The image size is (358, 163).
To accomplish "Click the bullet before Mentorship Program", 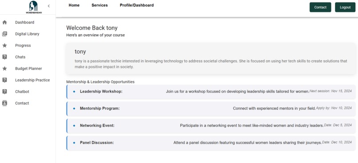I will 74,109.
